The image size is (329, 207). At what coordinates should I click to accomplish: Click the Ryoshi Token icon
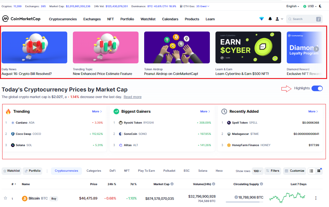[121, 123]
